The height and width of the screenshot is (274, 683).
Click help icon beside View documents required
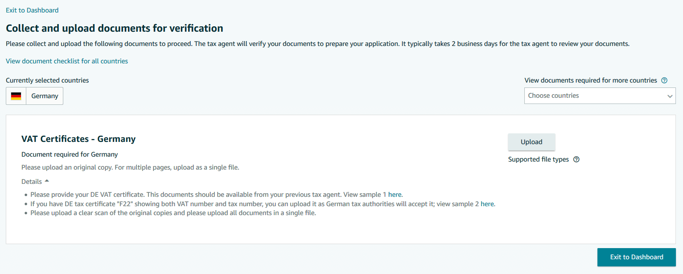coord(664,80)
